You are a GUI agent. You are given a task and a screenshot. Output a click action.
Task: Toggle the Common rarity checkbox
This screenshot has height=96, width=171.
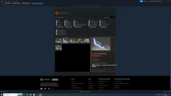pos(65,23)
